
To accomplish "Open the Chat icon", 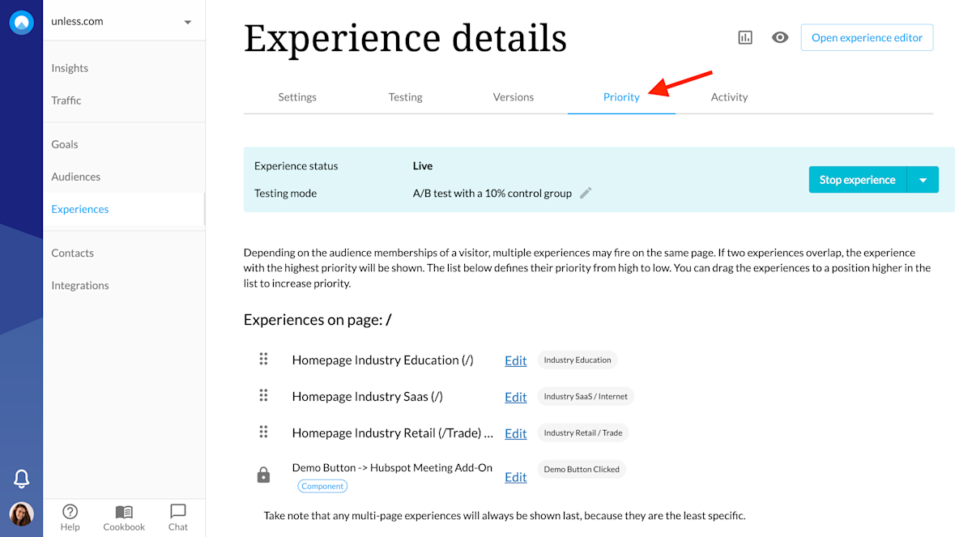I will coord(178,511).
